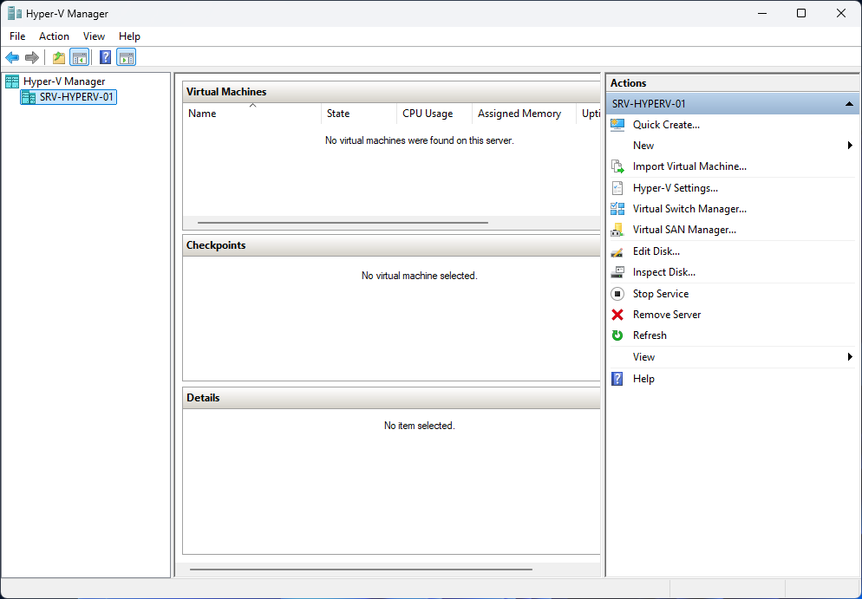Screen dimensions: 862x599
Task: Click the Help question mark toolbar icon
Action: [x=105, y=57]
